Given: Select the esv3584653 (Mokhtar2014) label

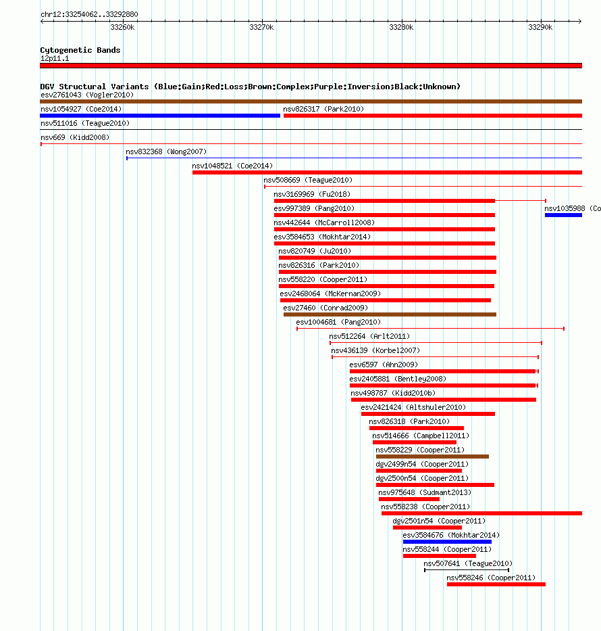Looking at the screenshot, I should (322, 237).
